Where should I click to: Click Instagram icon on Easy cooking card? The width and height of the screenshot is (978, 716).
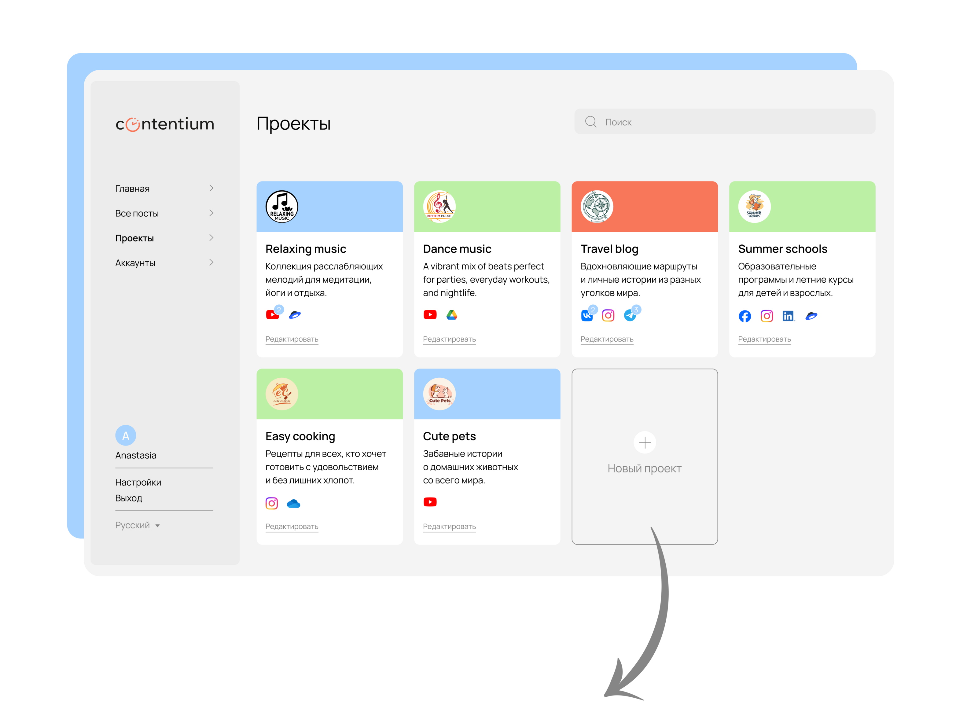(272, 504)
